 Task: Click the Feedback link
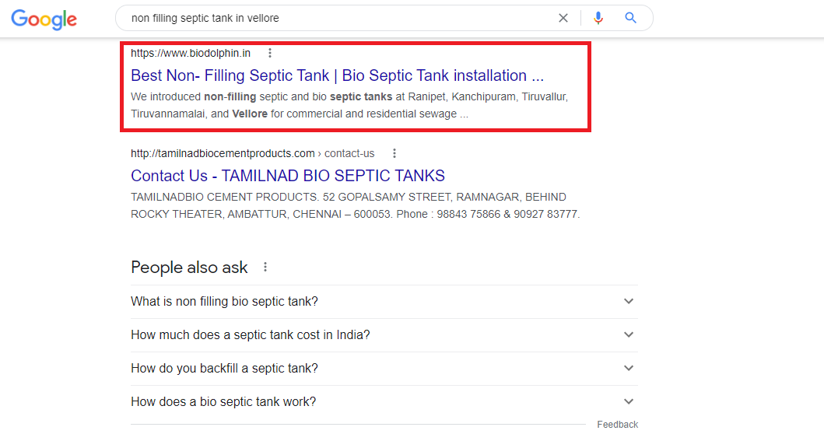pos(617,425)
